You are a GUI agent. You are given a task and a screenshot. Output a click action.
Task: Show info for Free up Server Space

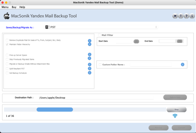pyautogui.click(x=89, y=54)
